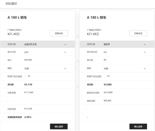
Task: Open the 金融贷款方案 plan dropdown
Action: tap(37, 44)
